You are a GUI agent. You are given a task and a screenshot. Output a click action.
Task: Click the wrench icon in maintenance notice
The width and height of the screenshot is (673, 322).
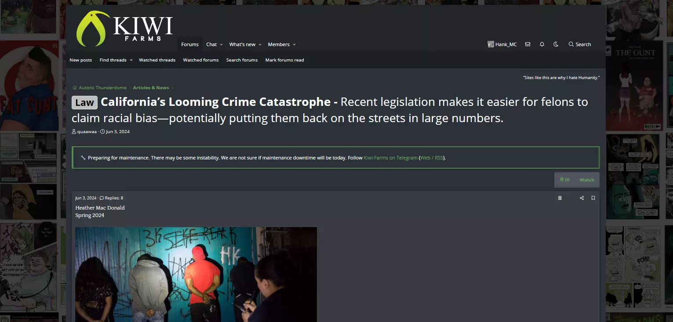[83, 158]
